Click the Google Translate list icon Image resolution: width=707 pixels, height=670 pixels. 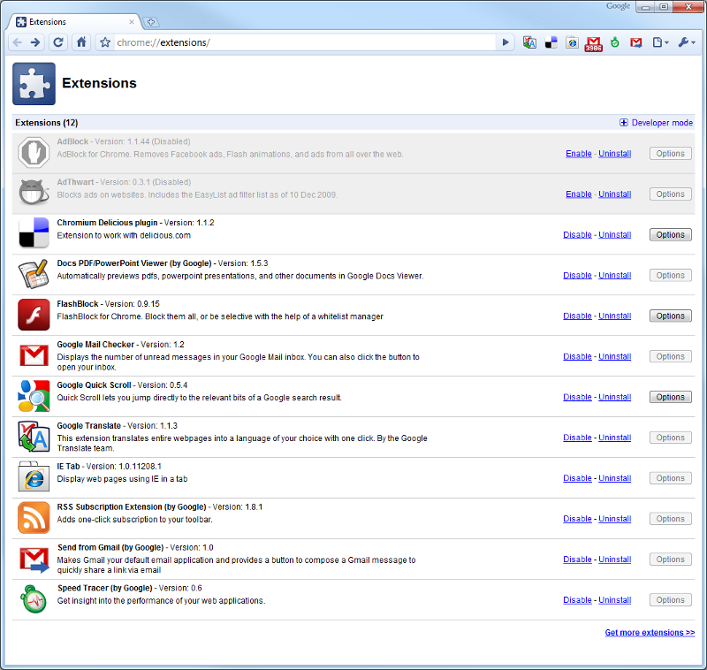click(x=34, y=437)
